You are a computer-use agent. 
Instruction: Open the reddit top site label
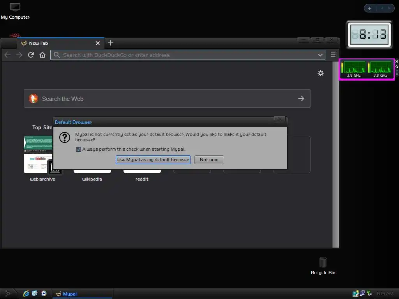pos(142,179)
